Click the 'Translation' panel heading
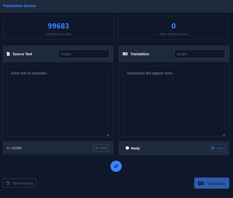233x198 pixels. [x=140, y=54]
